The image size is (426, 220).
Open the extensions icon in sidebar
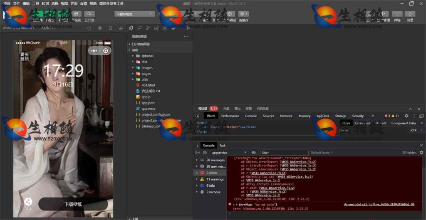click(x=156, y=28)
